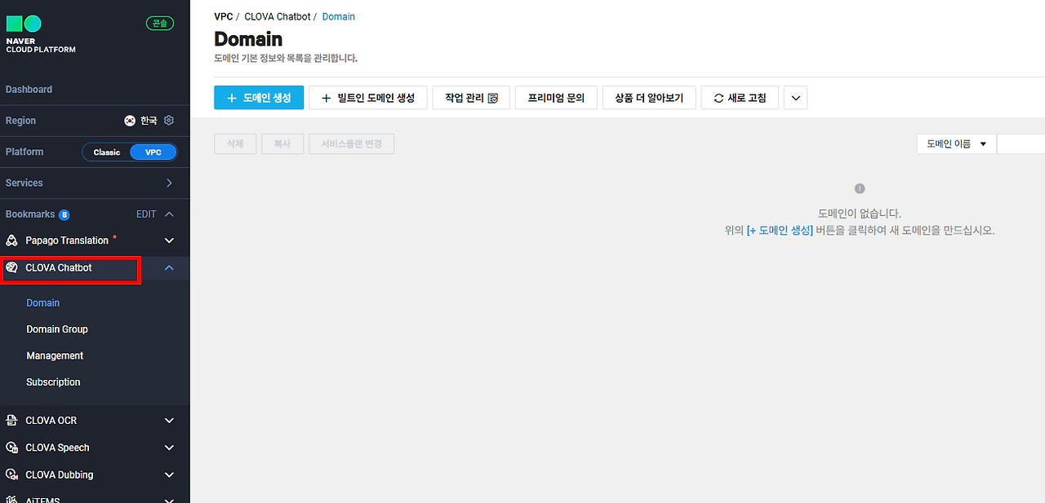Switch platform to VPC
Viewport: 1045px width, 503px height.
click(x=153, y=152)
